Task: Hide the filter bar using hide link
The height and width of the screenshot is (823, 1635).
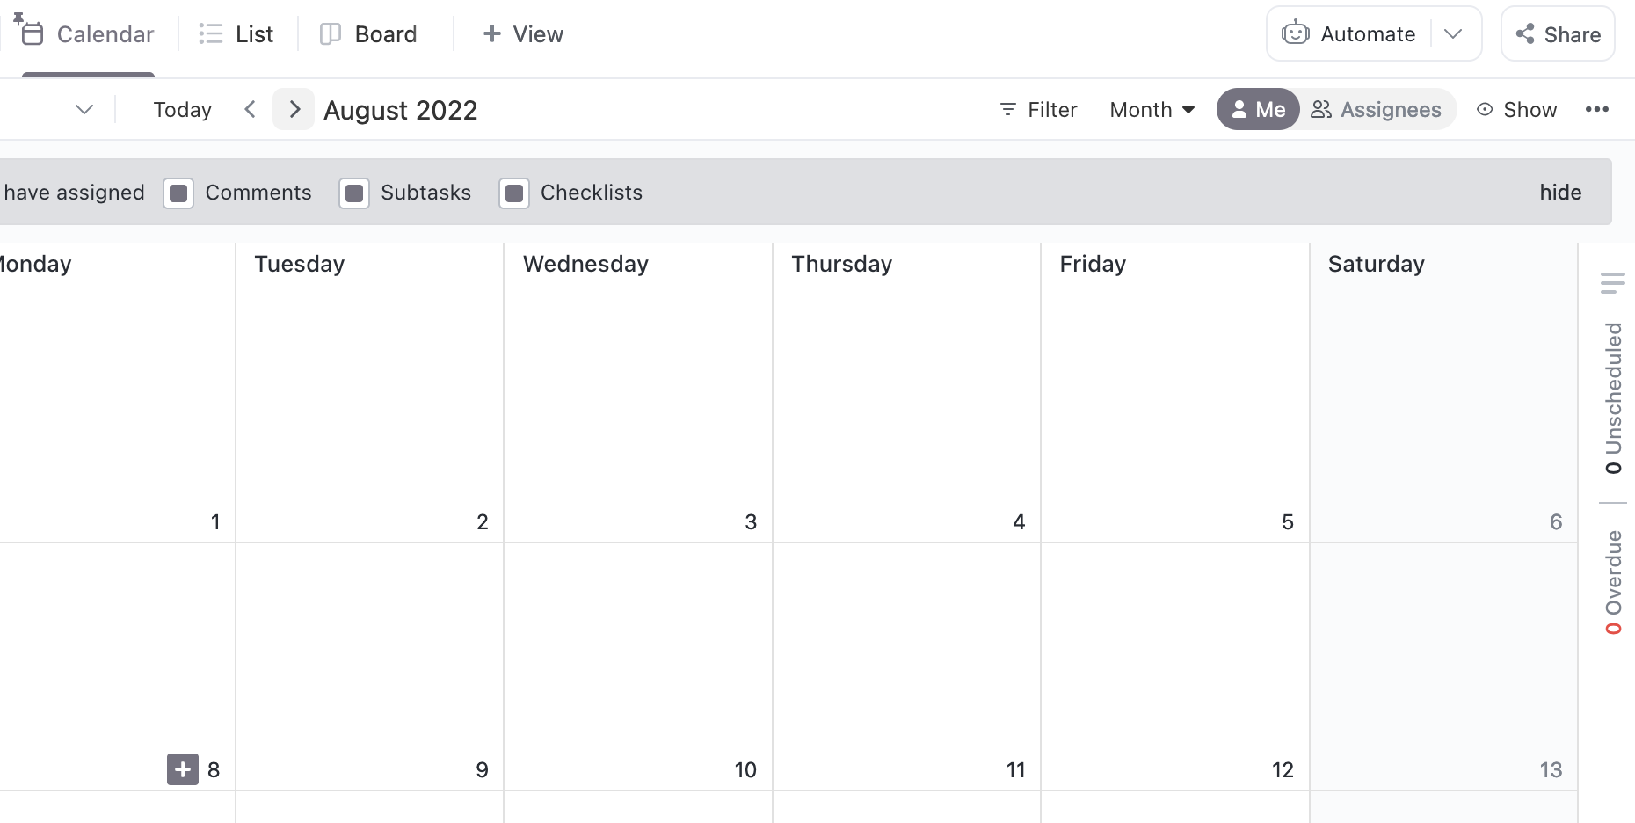Action: click(x=1560, y=193)
